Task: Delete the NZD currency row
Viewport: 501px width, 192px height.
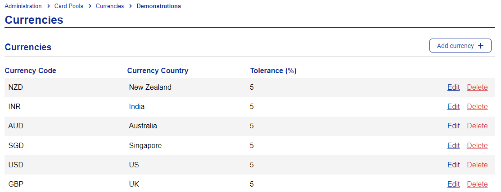Action: click(477, 87)
